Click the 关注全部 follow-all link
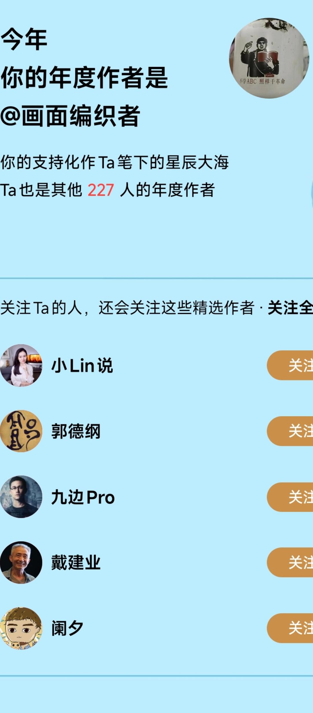 290,308
